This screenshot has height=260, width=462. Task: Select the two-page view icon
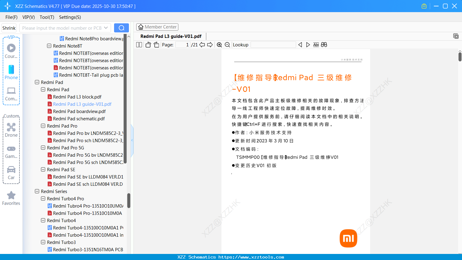[x=139, y=45]
